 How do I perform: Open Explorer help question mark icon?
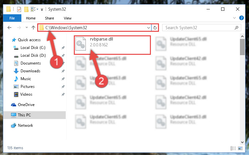pos(241,18)
